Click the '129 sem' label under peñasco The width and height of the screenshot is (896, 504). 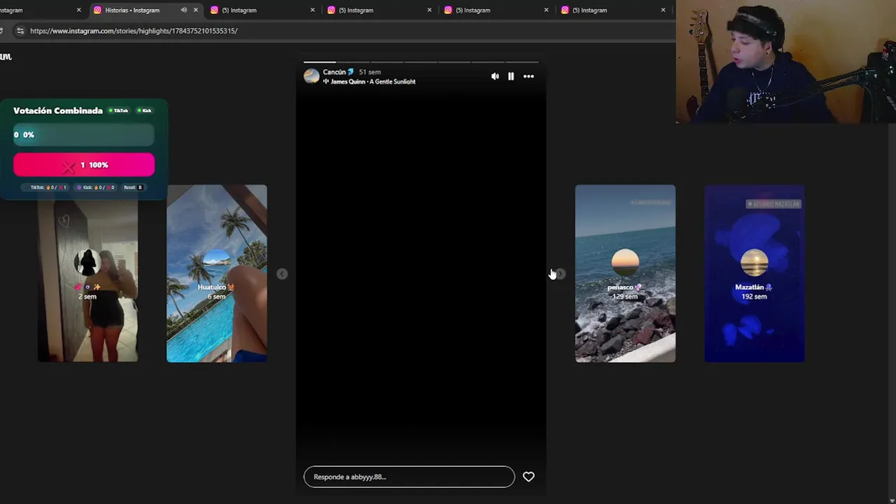(625, 297)
